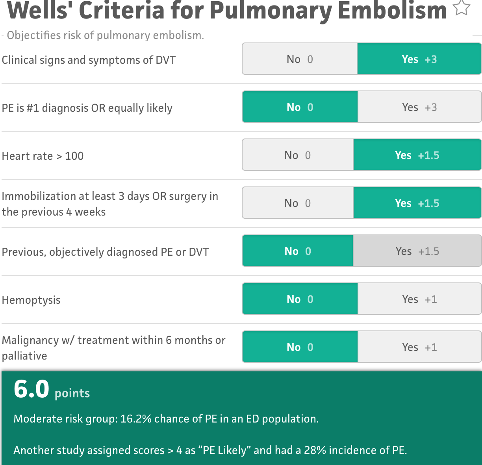This screenshot has height=465, width=482.
Task: Set Heart rate > 100 to Yes +1.5
Action: (417, 155)
